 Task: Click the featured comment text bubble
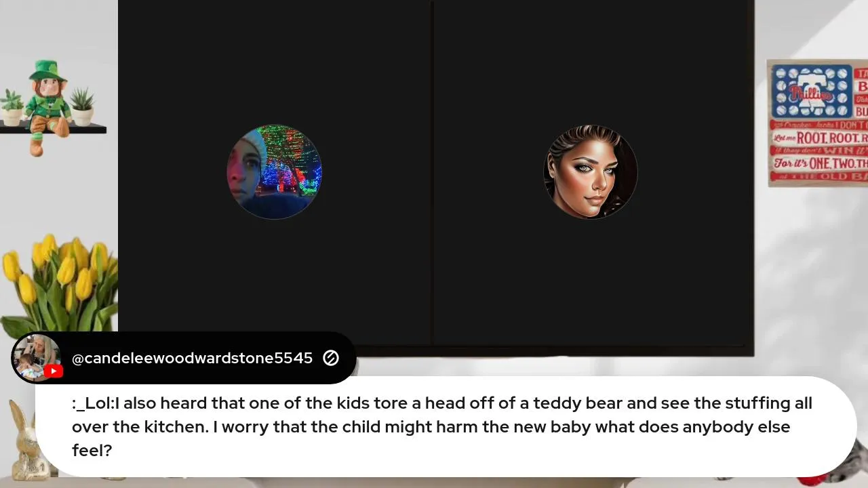446,426
